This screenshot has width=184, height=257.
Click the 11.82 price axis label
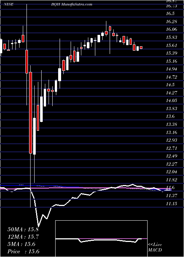coord(171,180)
